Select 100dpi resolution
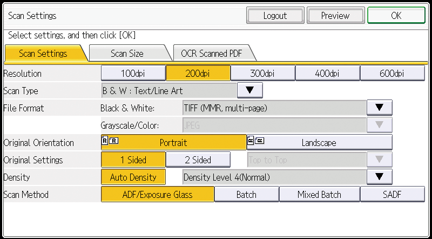The height and width of the screenshot is (239, 432). (x=133, y=74)
